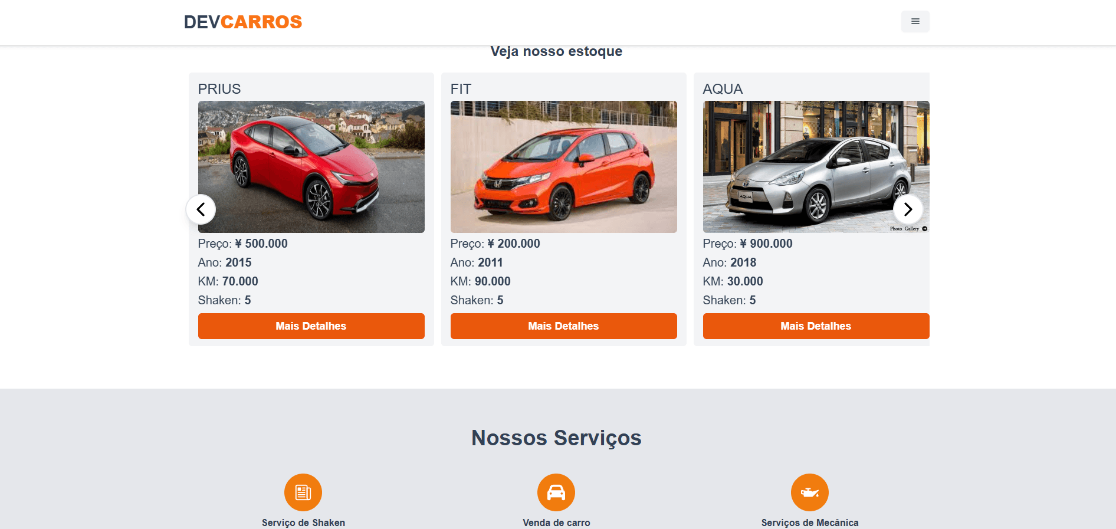Image resolution: width=1116 pixels, height=529 pixels.
Task: Click Mais Detalhes for the PRIUS
Action: pyautogui.click(x=311, y=326)
